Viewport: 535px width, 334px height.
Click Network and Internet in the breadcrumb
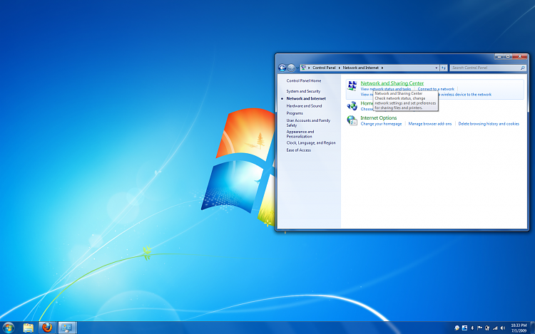coord(361,68)
